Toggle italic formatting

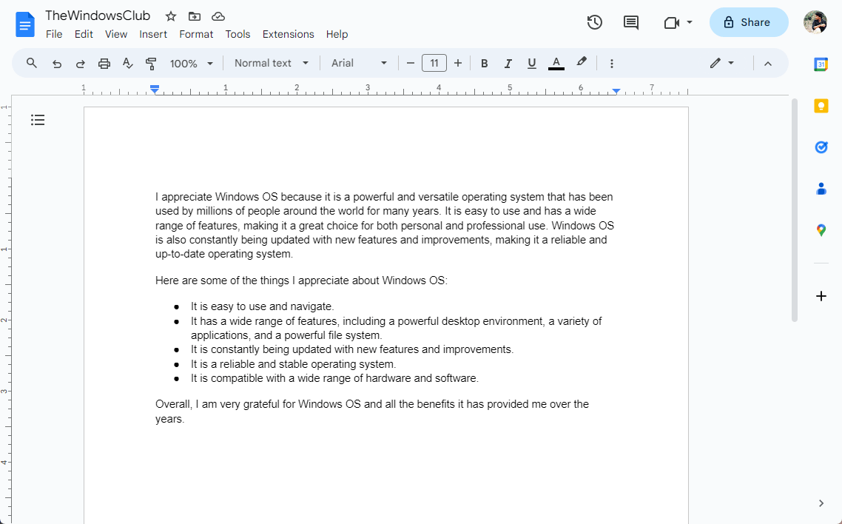point(508,64)
